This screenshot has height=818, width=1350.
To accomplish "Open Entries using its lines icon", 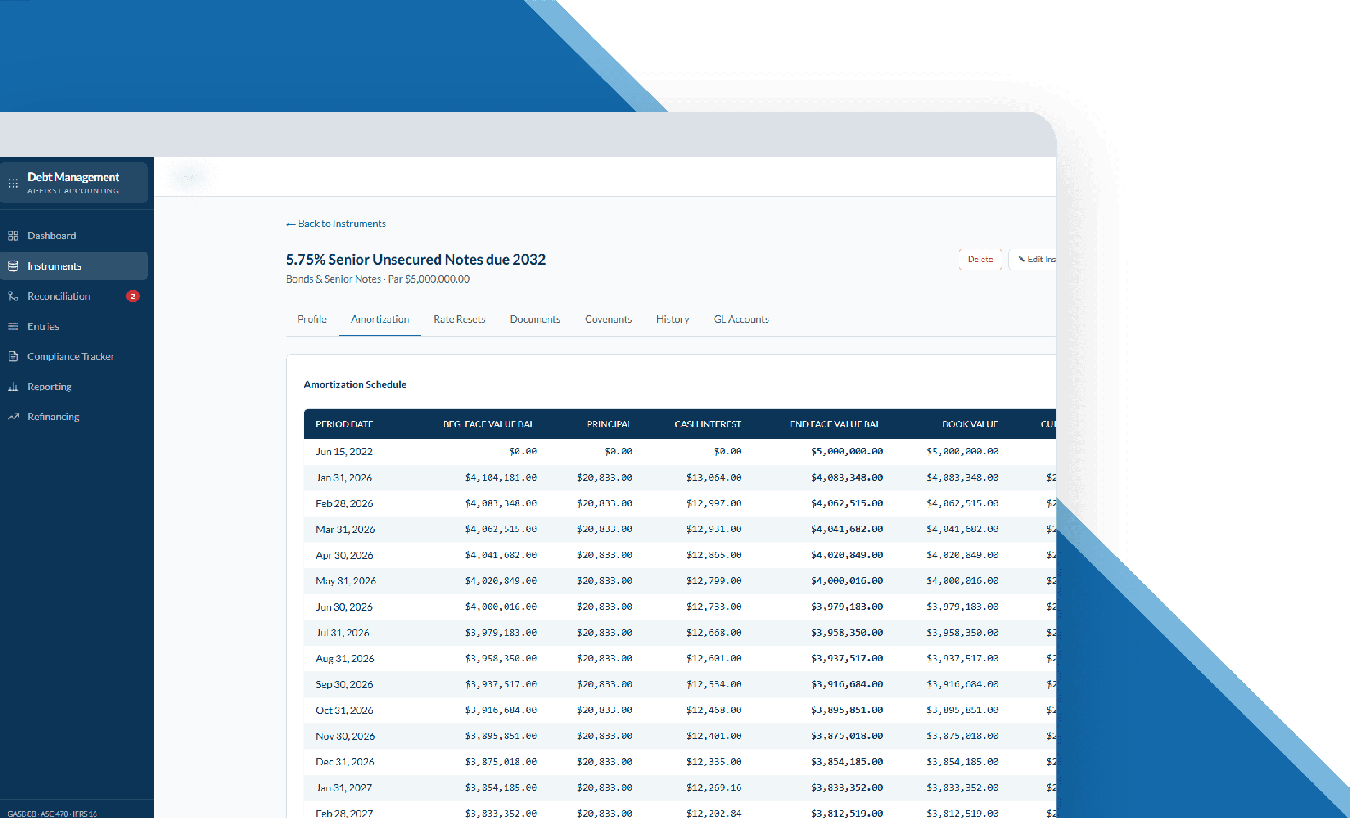I will [x=13, y=326].
